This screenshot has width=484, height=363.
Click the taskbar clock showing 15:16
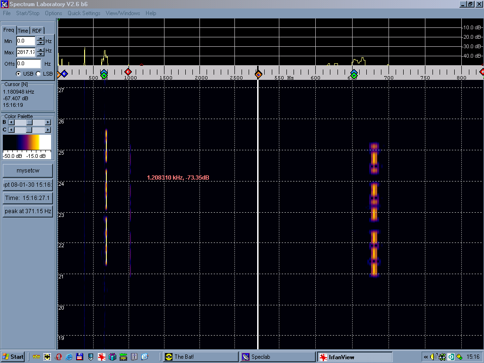click(x=473, y=357)
